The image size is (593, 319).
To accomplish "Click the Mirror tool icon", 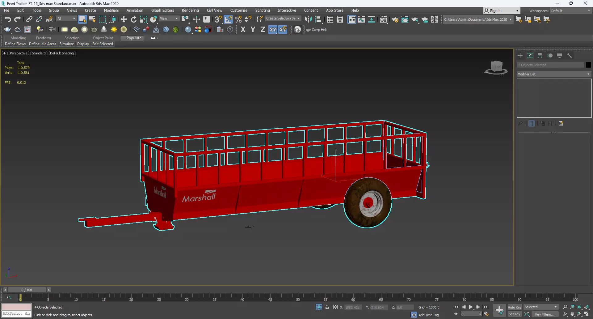I will click(308, 19).
